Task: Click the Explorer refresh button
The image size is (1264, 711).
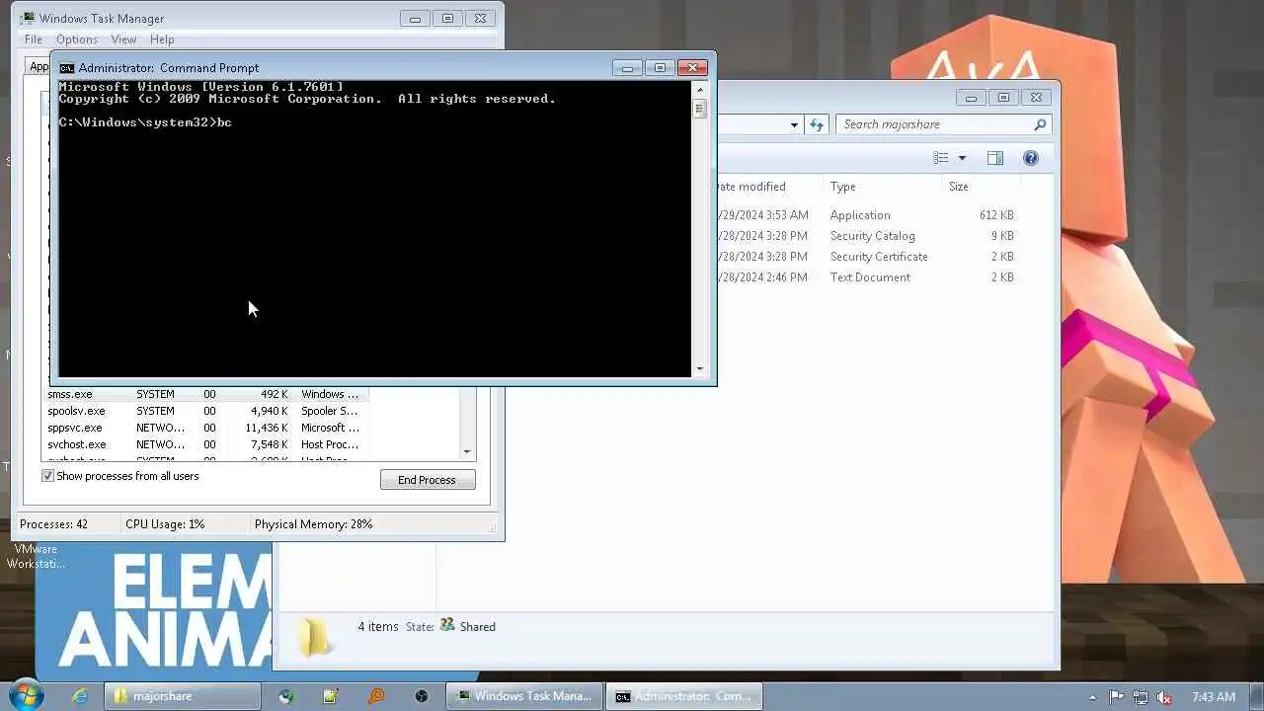Action: pos(817,124)
